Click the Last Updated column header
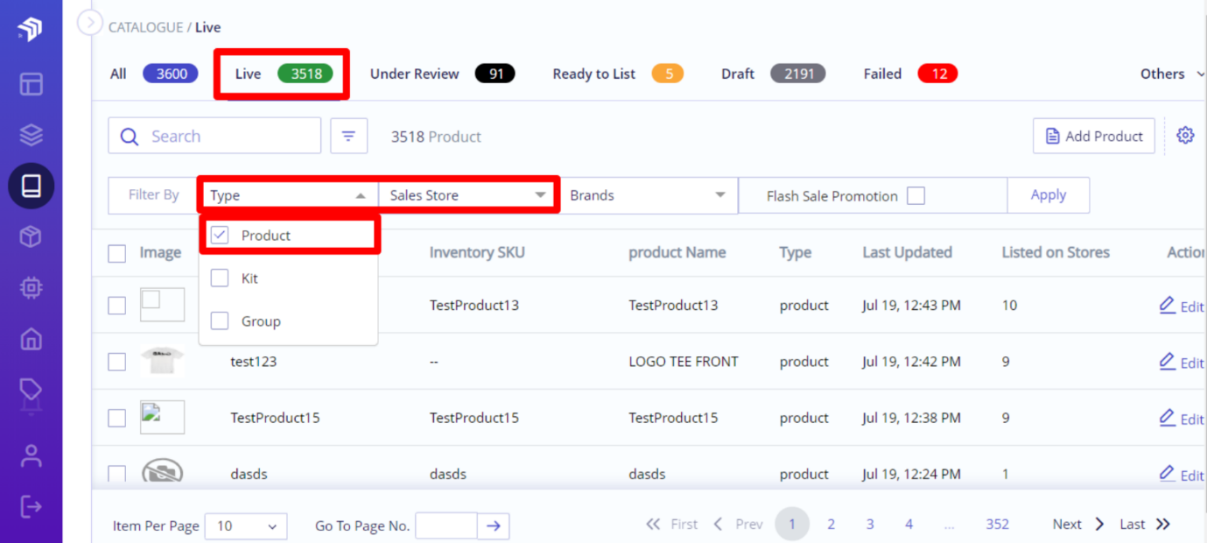Viewport: 1207px width, 543px height. tap(907, 252)
